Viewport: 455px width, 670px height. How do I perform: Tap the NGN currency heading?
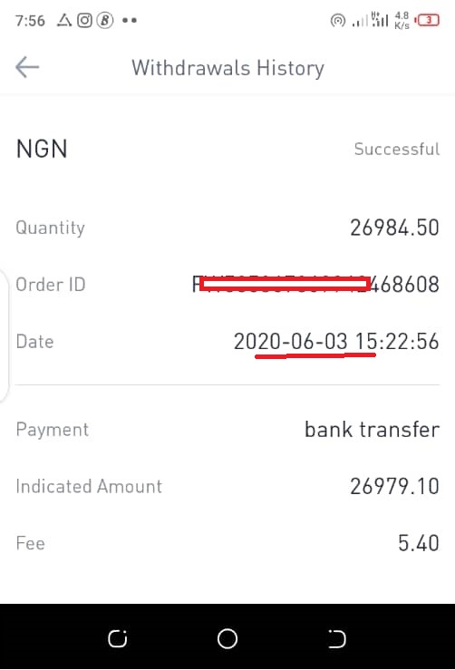click(x=42, y=149)
